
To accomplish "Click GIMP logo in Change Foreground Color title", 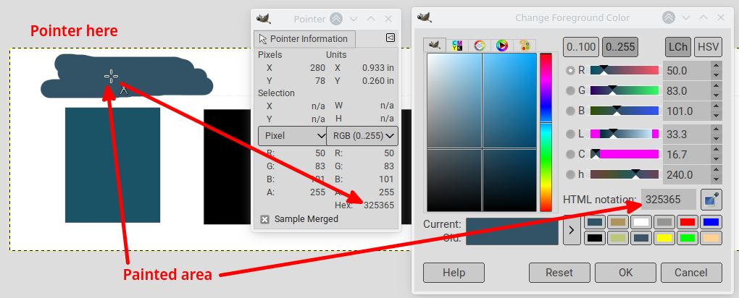I will click(425, 18).
